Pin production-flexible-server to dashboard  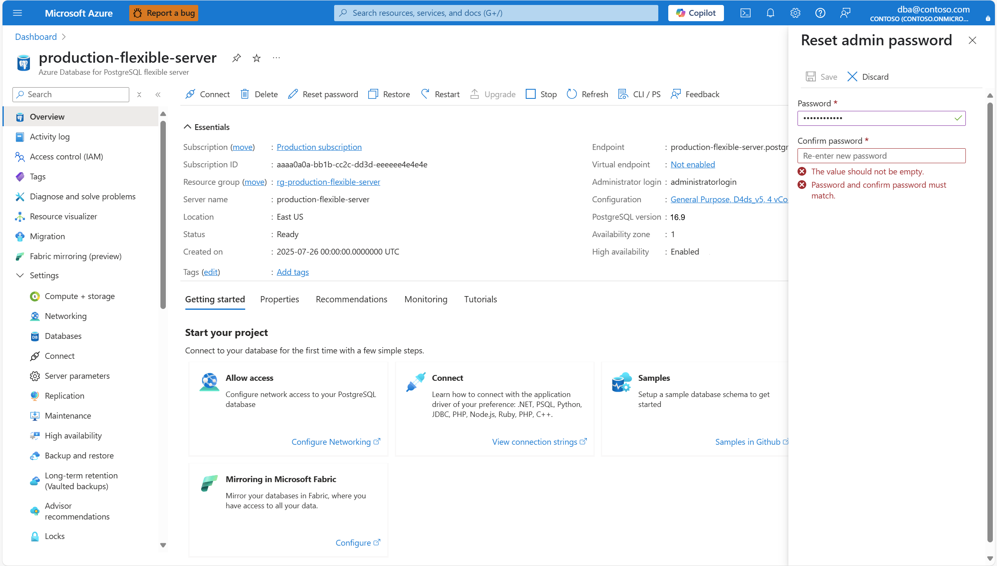[236, 58]
